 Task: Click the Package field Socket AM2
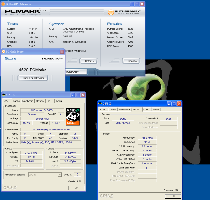pos(42,119)
